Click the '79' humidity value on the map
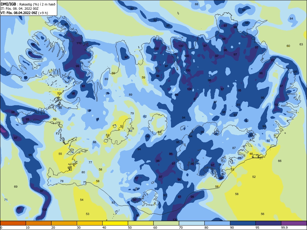Screen dimensions: 307x230 (132, 113)
